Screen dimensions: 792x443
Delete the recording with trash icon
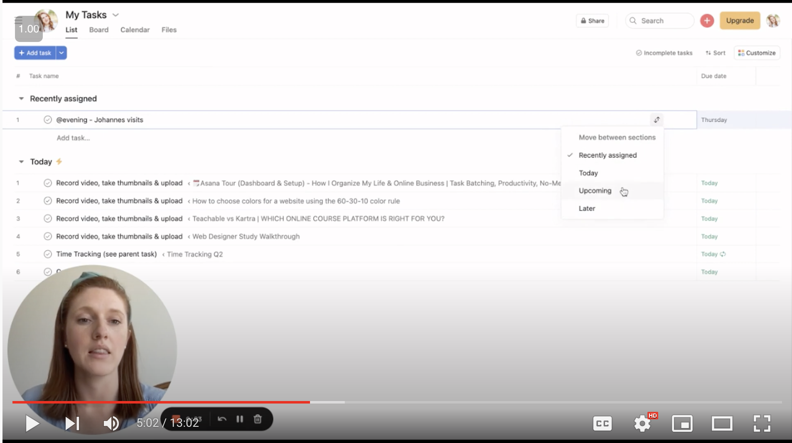258,419
